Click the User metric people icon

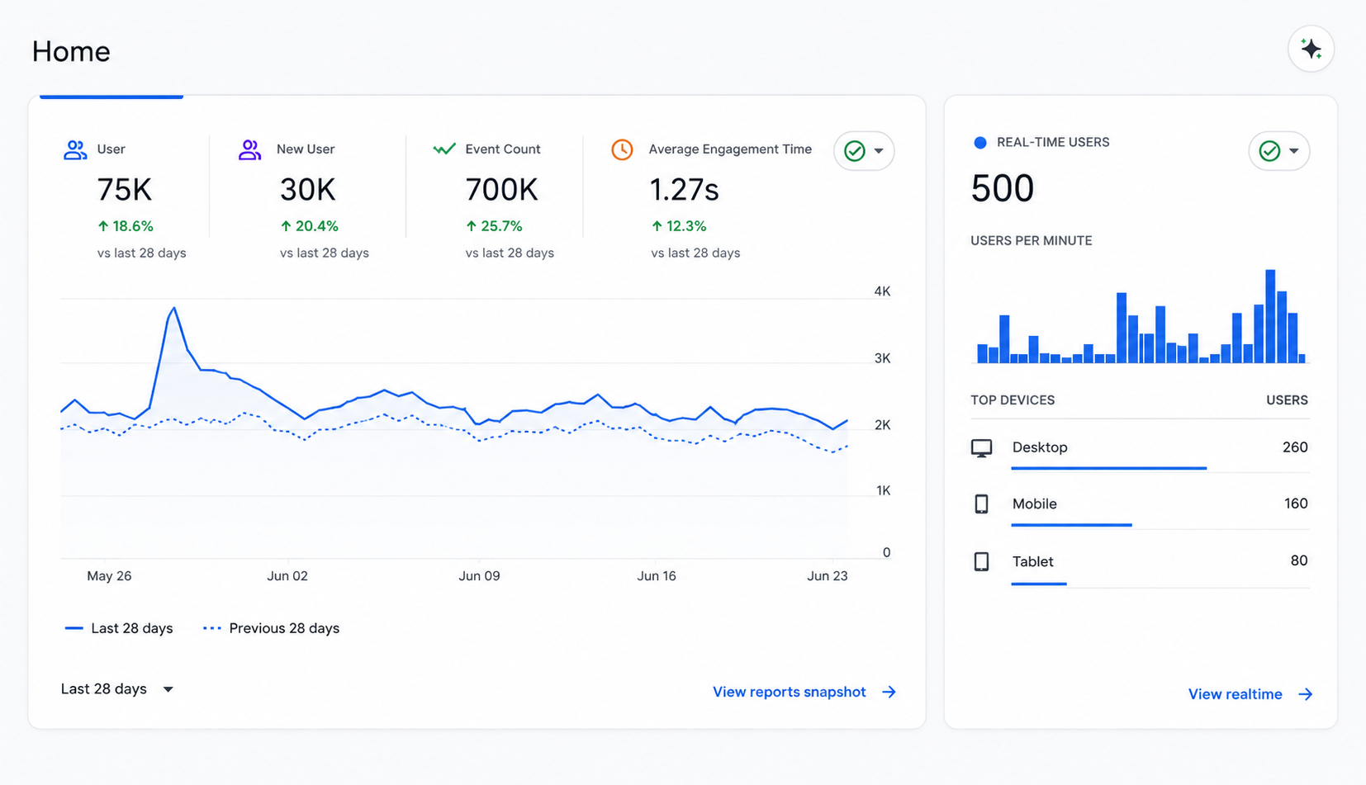click(x=75, y=149)
